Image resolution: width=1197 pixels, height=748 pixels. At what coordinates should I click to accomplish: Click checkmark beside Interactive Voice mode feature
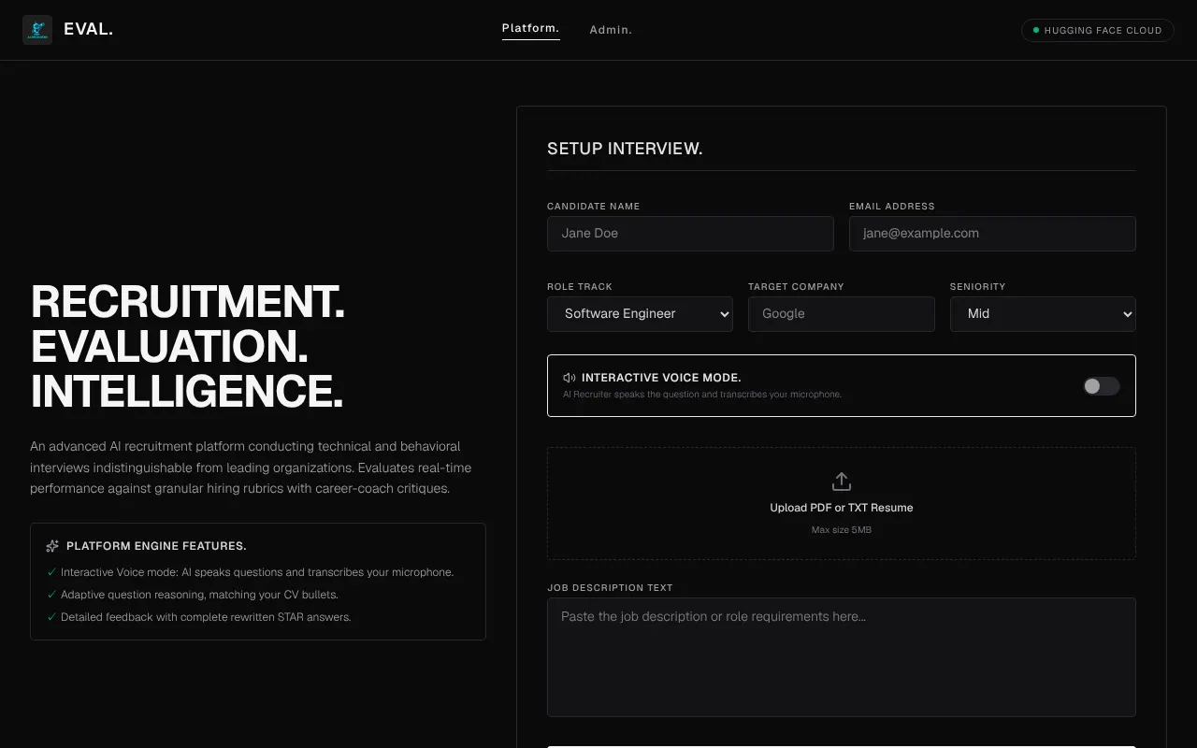(51, 572)
